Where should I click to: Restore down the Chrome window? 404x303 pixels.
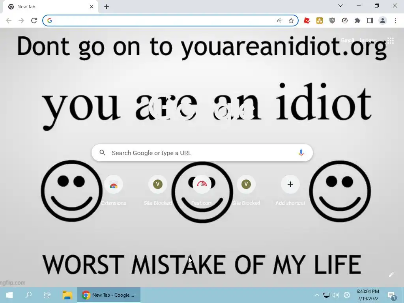(x=377, y=6)
